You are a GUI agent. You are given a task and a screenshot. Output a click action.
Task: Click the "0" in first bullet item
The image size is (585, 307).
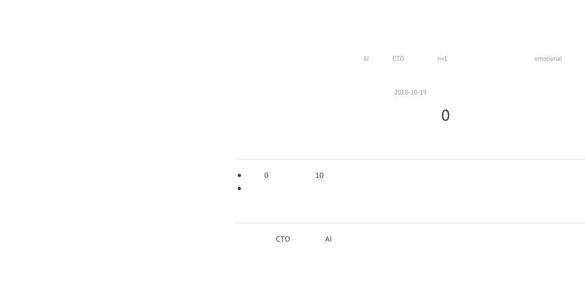click(x=266, y=175)
